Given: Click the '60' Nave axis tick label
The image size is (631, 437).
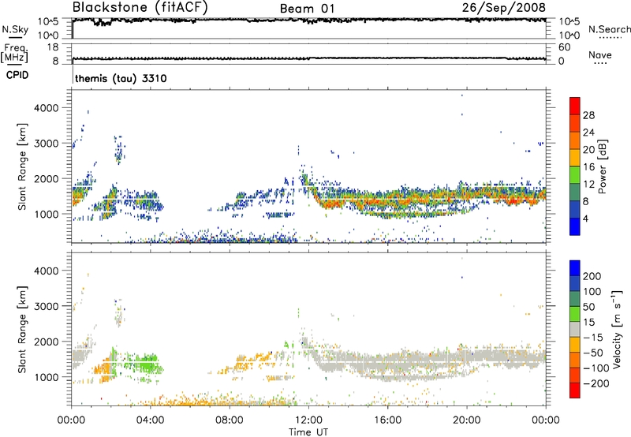Looking at the screenshot, I should pos(564,47).
